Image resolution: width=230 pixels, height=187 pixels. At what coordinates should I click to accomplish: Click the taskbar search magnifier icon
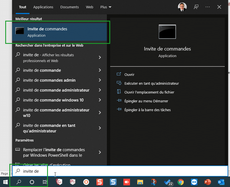[19, 182]
